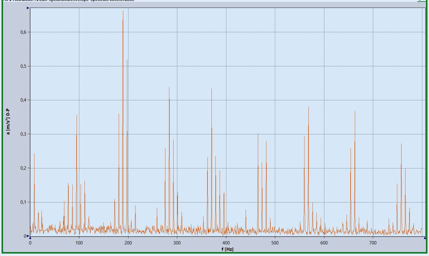Click the 100 x-axis tick label

pyautogui.click(x=79, y=243)
